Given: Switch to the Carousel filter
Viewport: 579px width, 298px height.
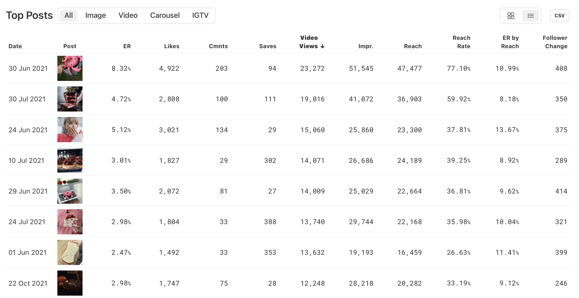Looking at the screenshot, I should point(165,15).
